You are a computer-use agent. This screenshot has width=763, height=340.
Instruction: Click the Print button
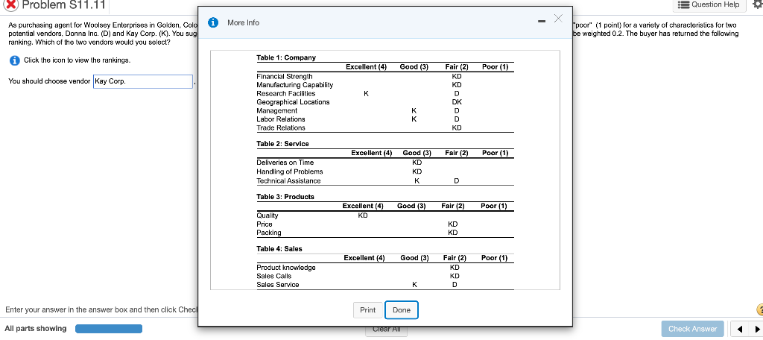tap(368, 309)
